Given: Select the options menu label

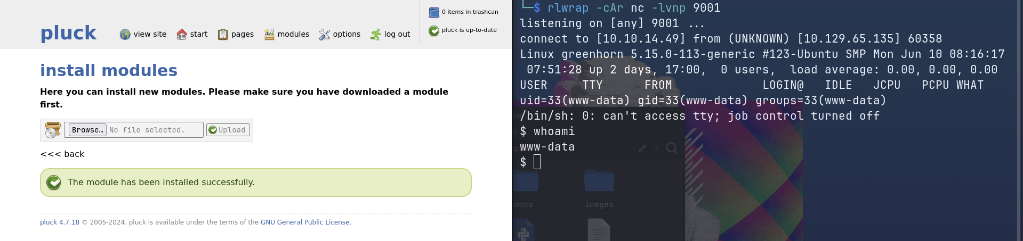Looking at the screenshot, I should point(347,34).
